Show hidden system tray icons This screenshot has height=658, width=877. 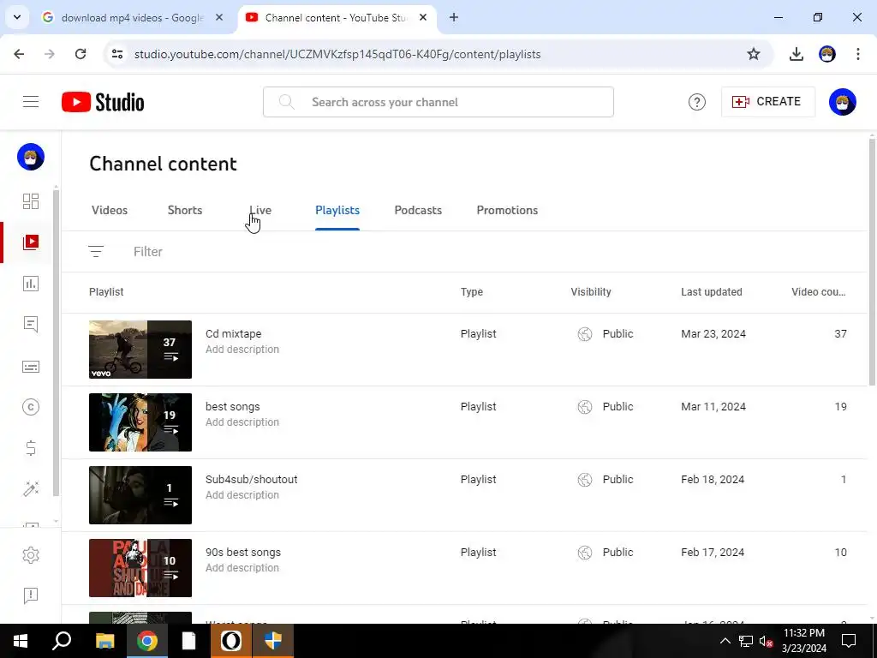pyautogui.click(x=725, y=641)
